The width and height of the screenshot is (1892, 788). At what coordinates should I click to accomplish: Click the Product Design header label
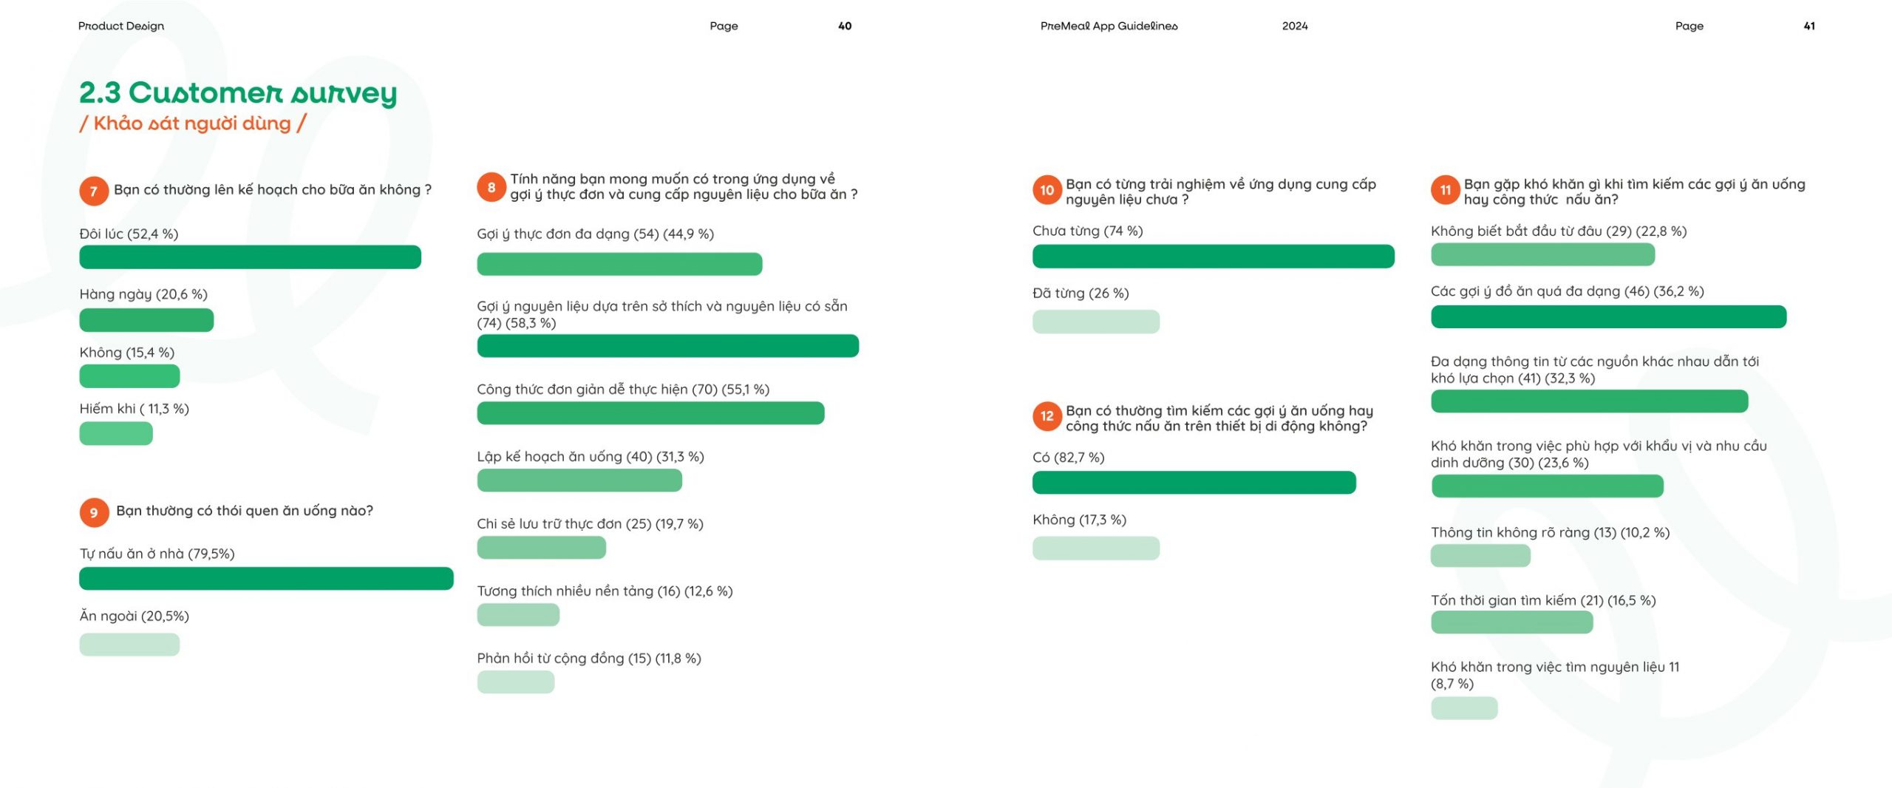[x=121, y=26]
